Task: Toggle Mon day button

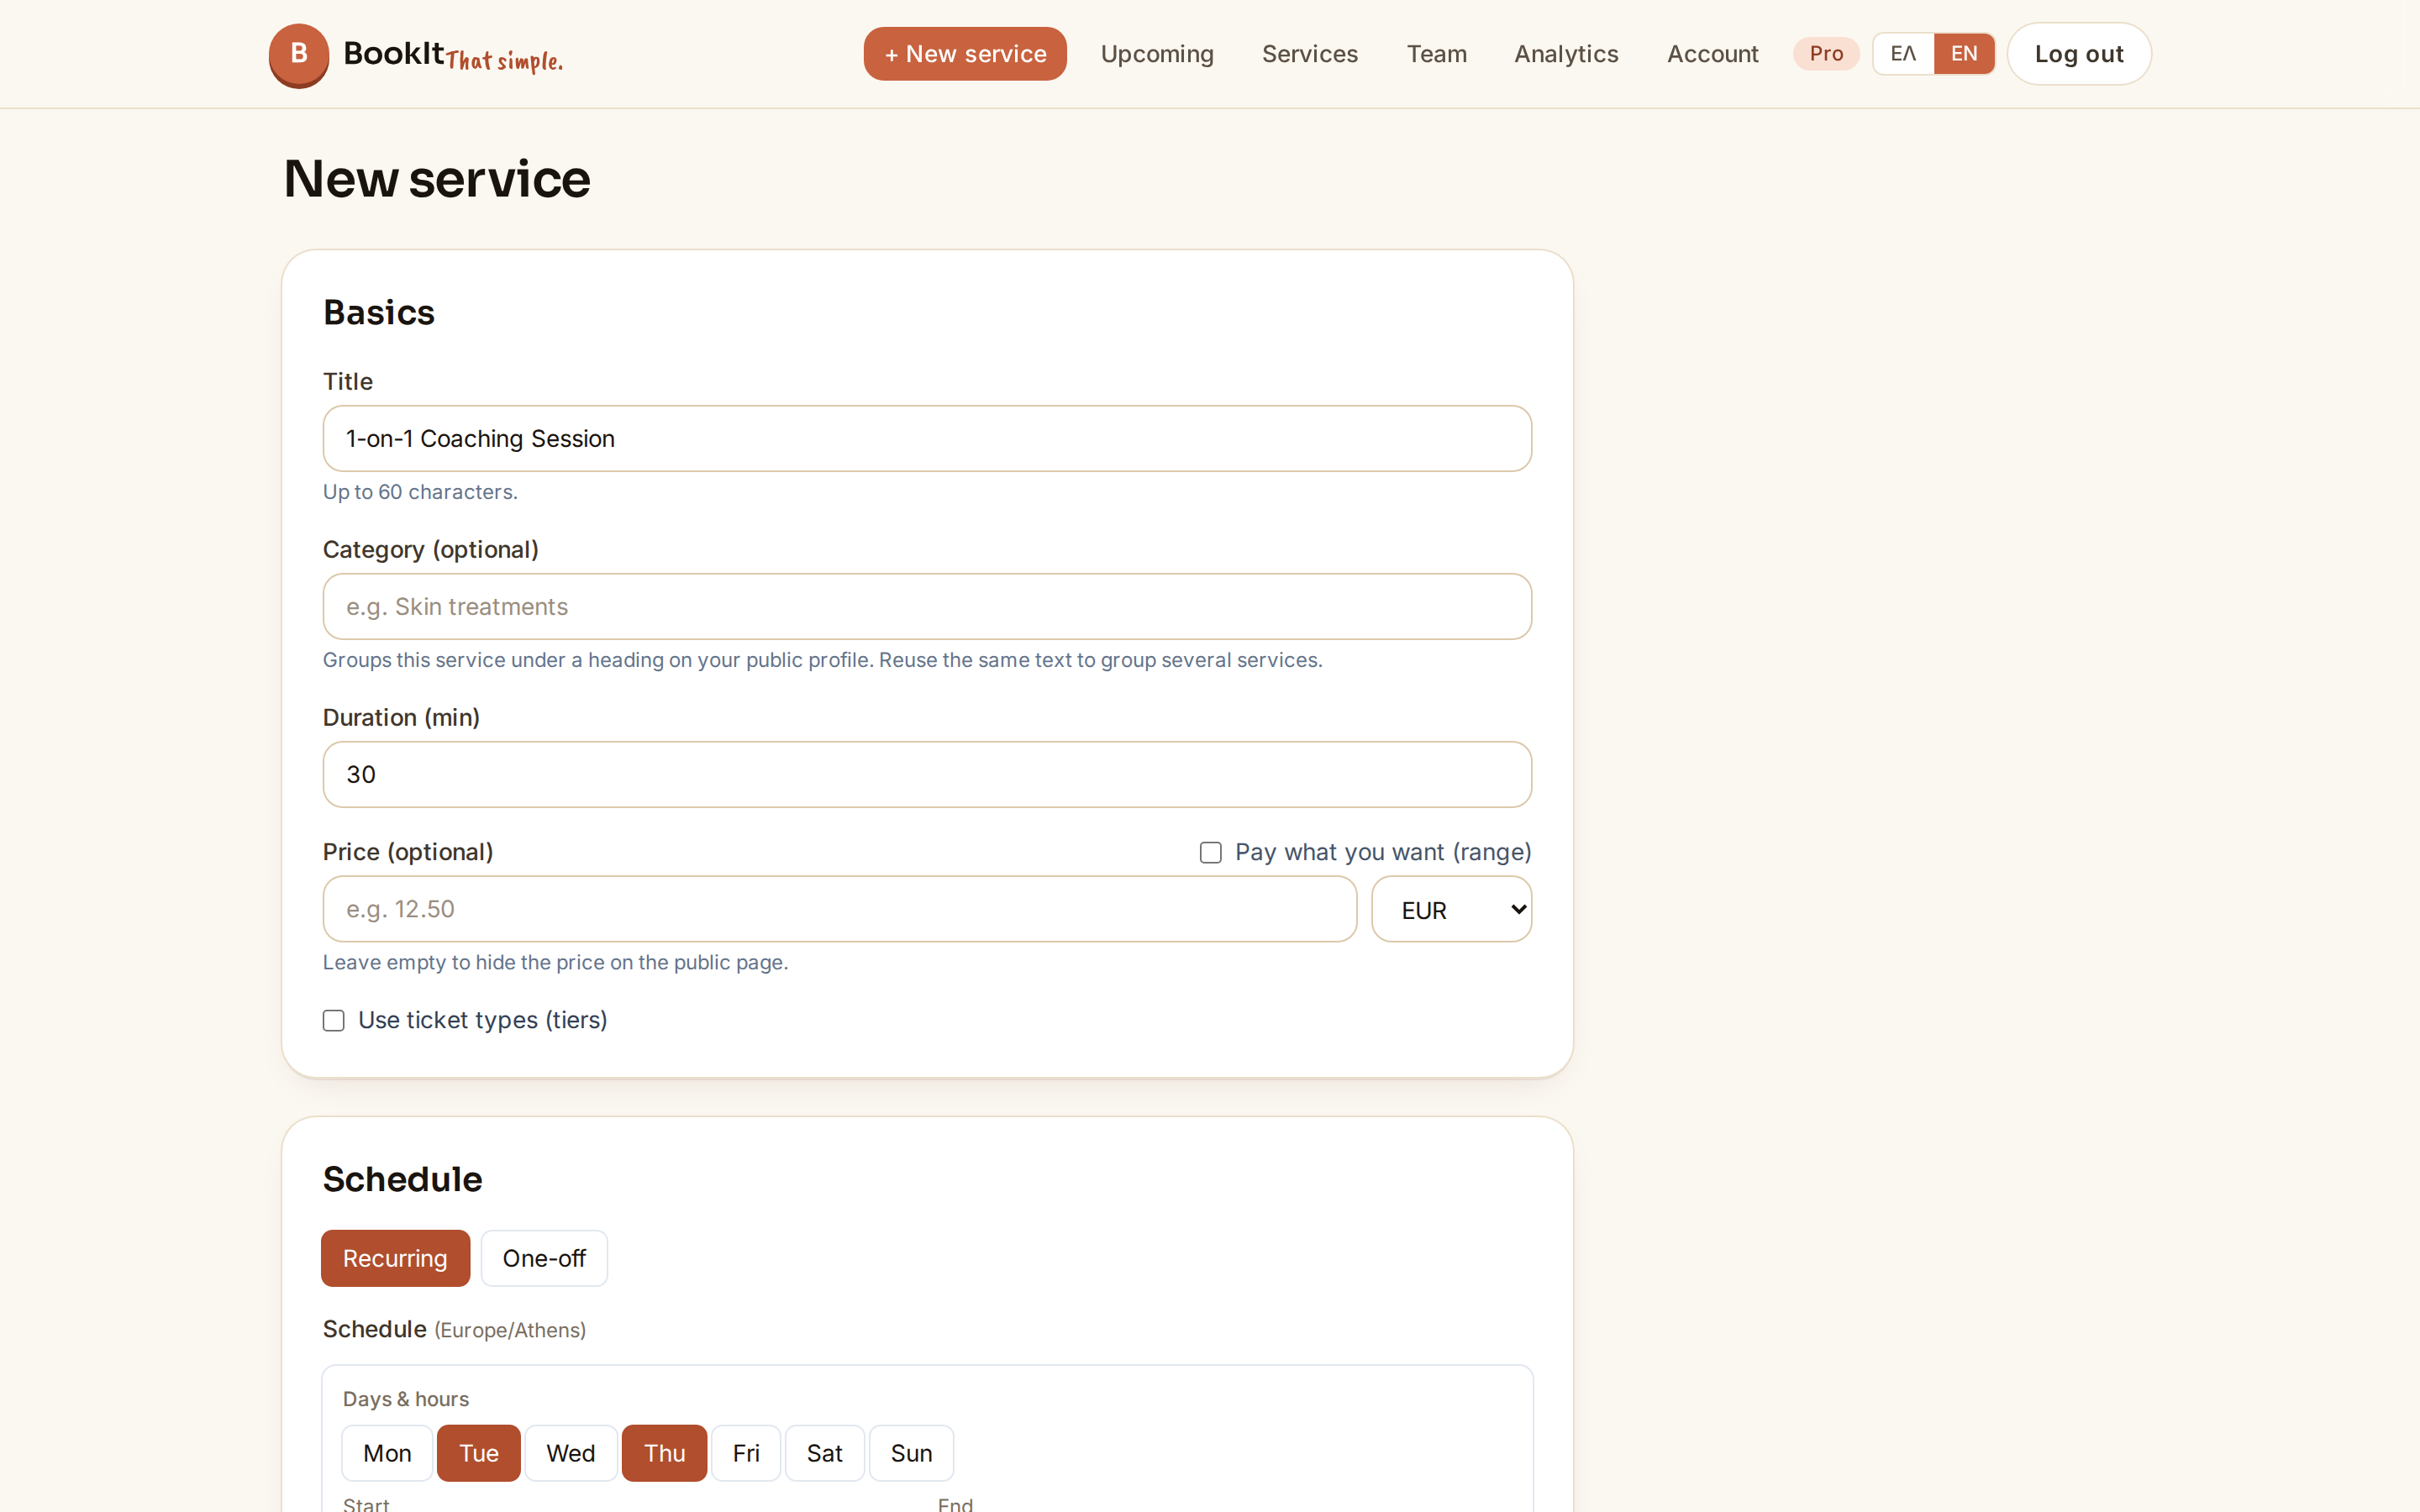Action: coord(387,1453)
